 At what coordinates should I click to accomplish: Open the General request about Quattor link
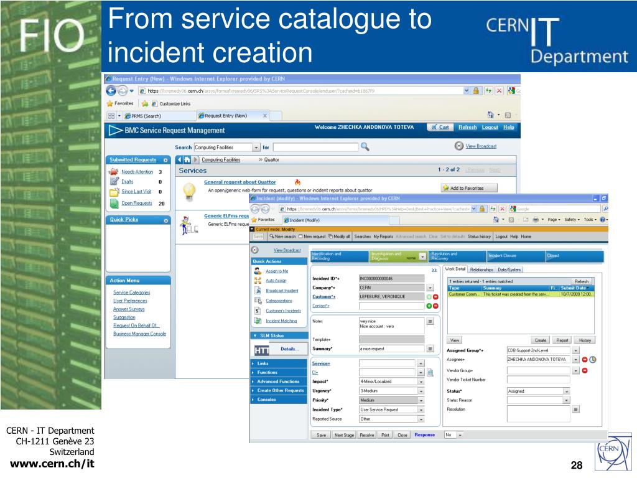coord(239,182)
